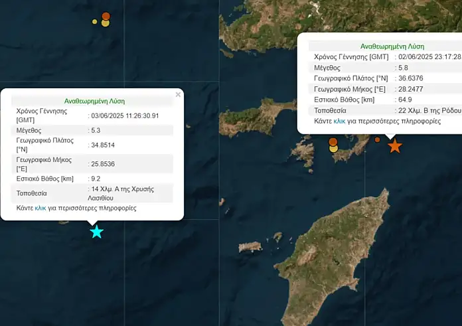
Task: Click the small orange dot beside the orange star
Action: pyautogui.click(x=378, y=139)
